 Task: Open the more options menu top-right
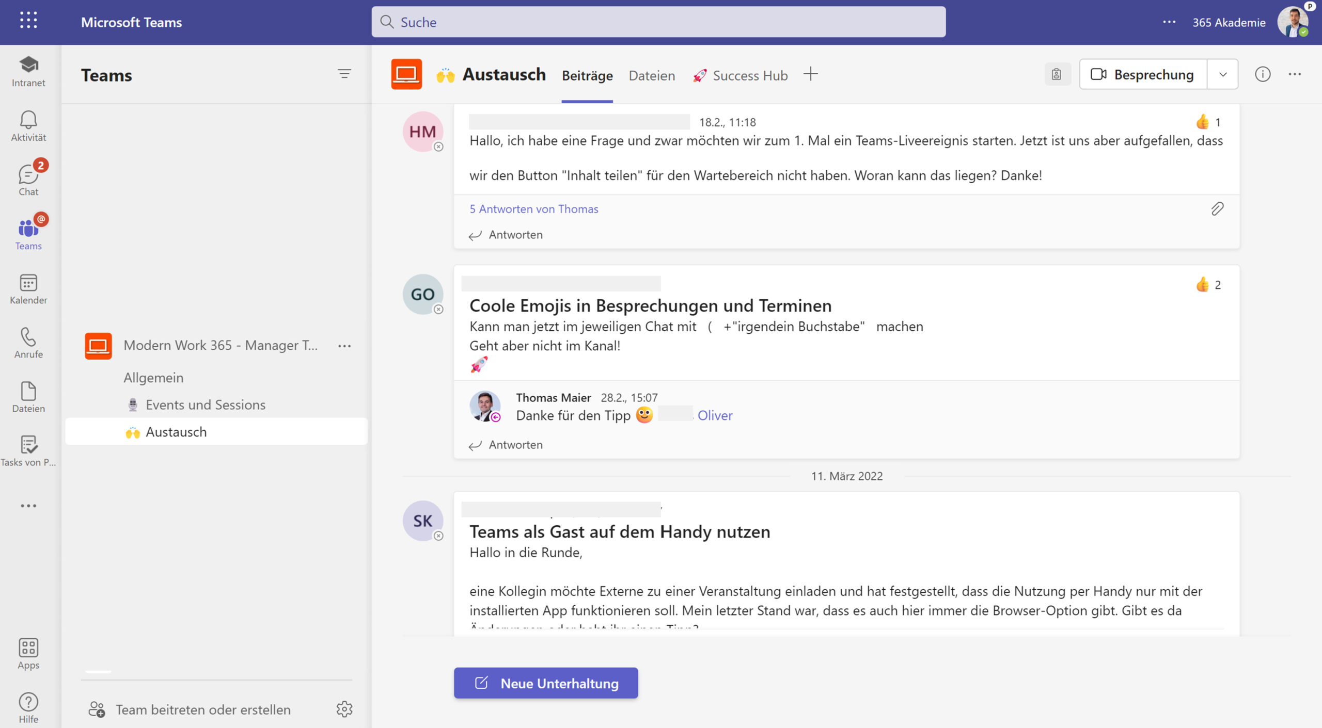[x=1294, y=74]
